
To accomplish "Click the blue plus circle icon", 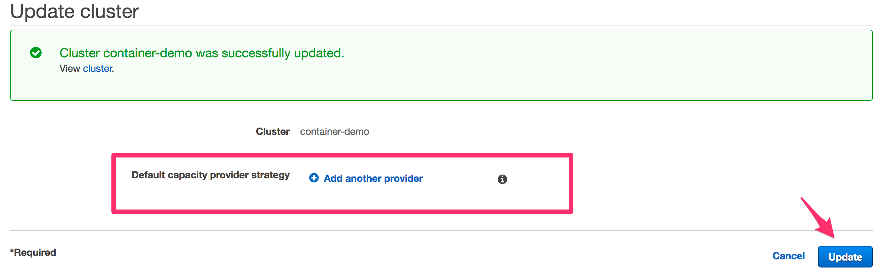I will [x=314, y=178].
